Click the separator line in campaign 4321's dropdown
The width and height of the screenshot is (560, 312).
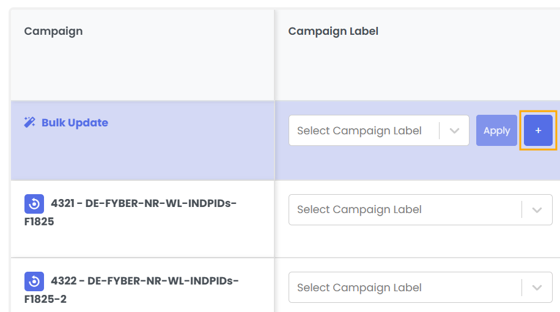[x=522, y=209]
